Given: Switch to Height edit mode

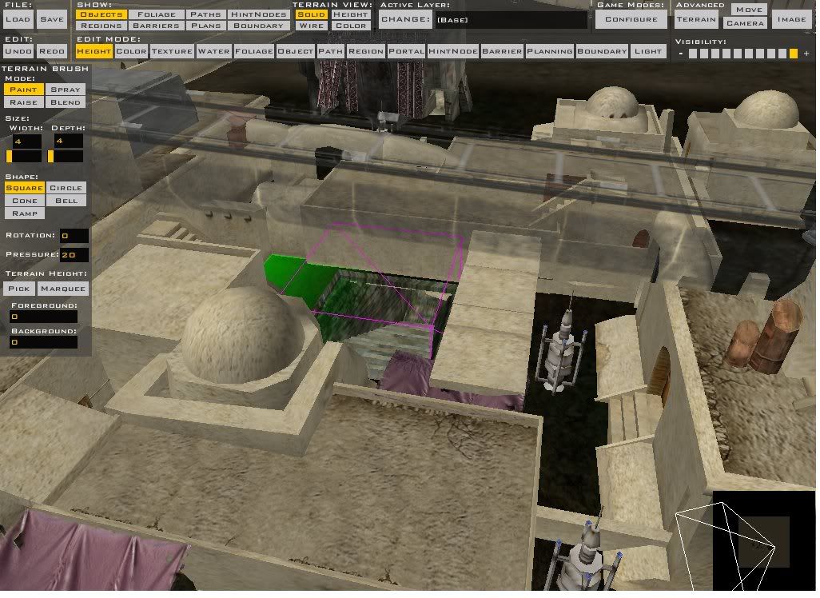Looking at the screenshot, I should (x=94, y=51).
